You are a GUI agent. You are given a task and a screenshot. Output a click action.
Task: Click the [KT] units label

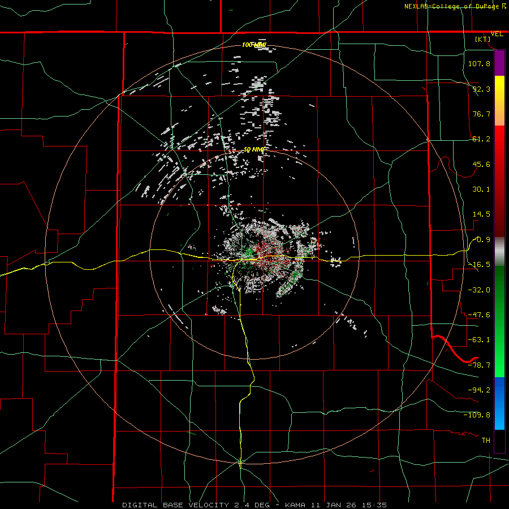[x=483, y=39]
